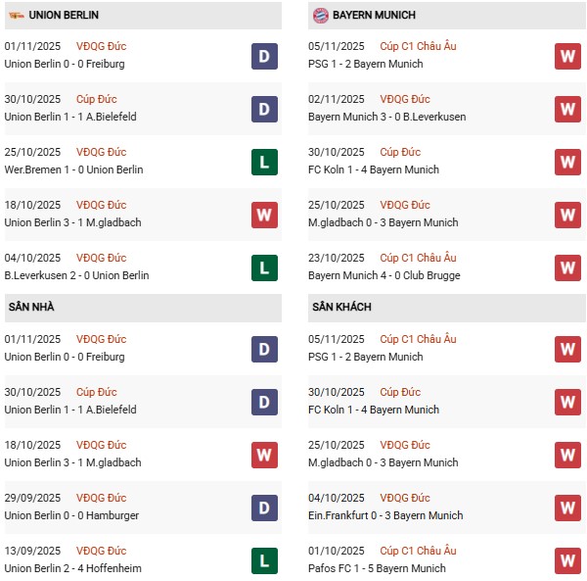Image resolution: width=587 pixels, height=581 pixels.
Task: Click the Union Berlin club logo
Action: click(16, 16)
